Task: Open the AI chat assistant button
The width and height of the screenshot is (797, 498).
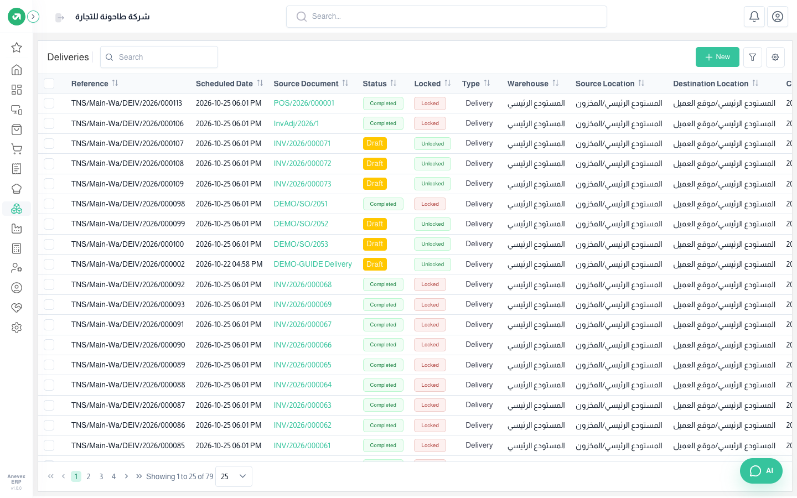Action: click(761, 471)
